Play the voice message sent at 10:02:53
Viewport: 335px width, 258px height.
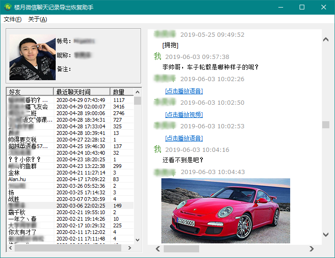tap(184, 138)
